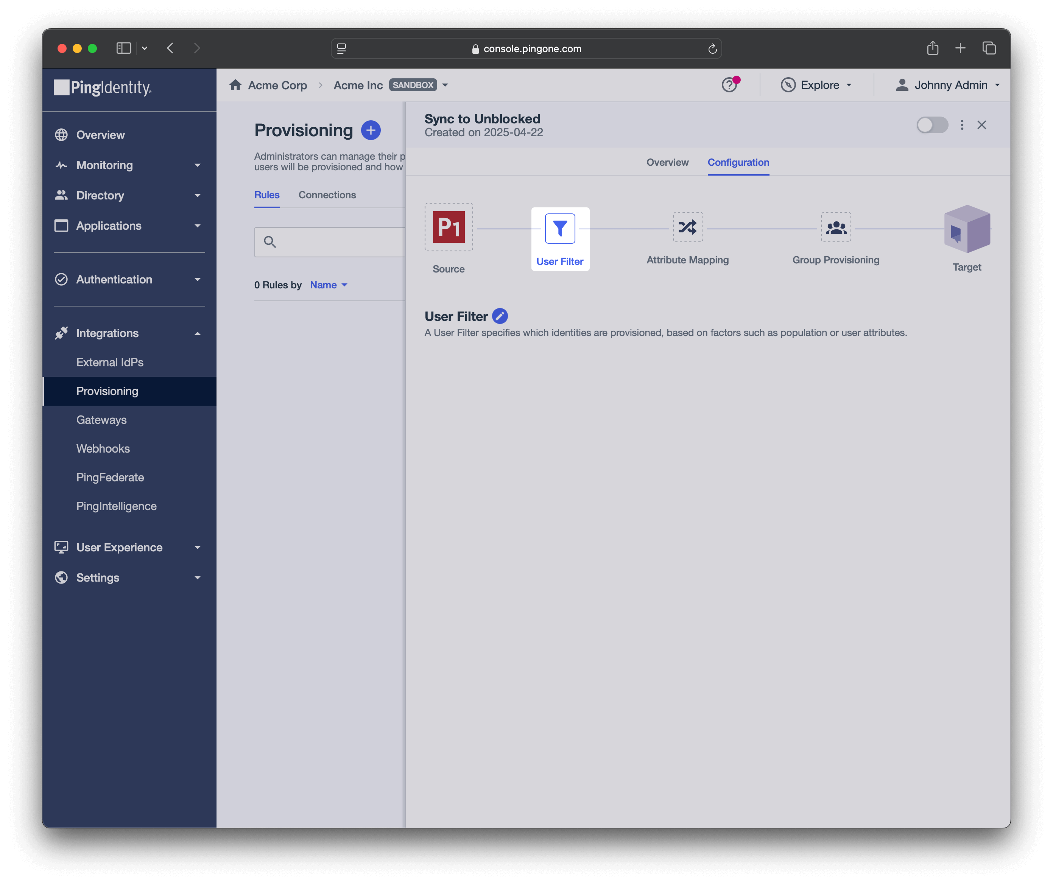
Task: Open the three-dot menu for Sync to Unblocked
Action: 961,125
